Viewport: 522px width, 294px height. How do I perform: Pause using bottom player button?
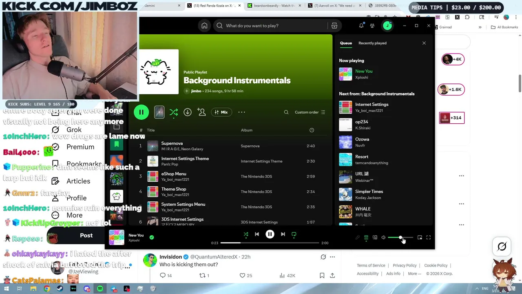tap(270, 234)
